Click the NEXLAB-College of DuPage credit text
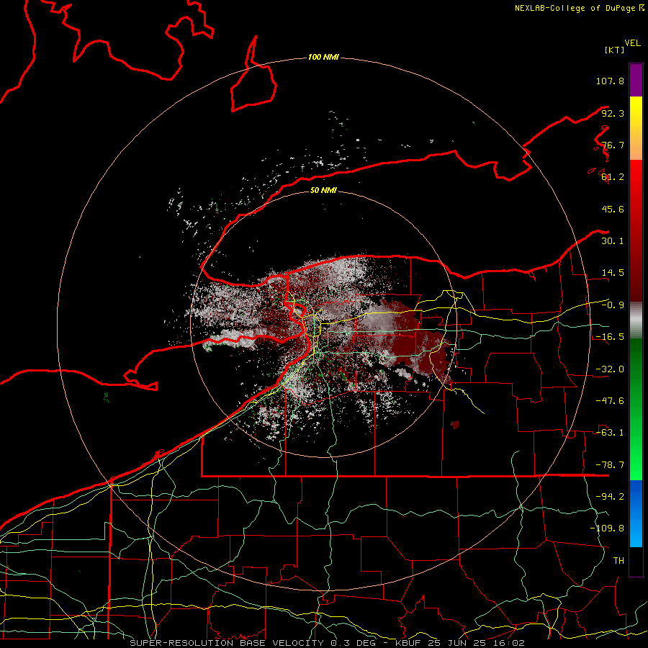648x648 pixels. click(579, 8)
